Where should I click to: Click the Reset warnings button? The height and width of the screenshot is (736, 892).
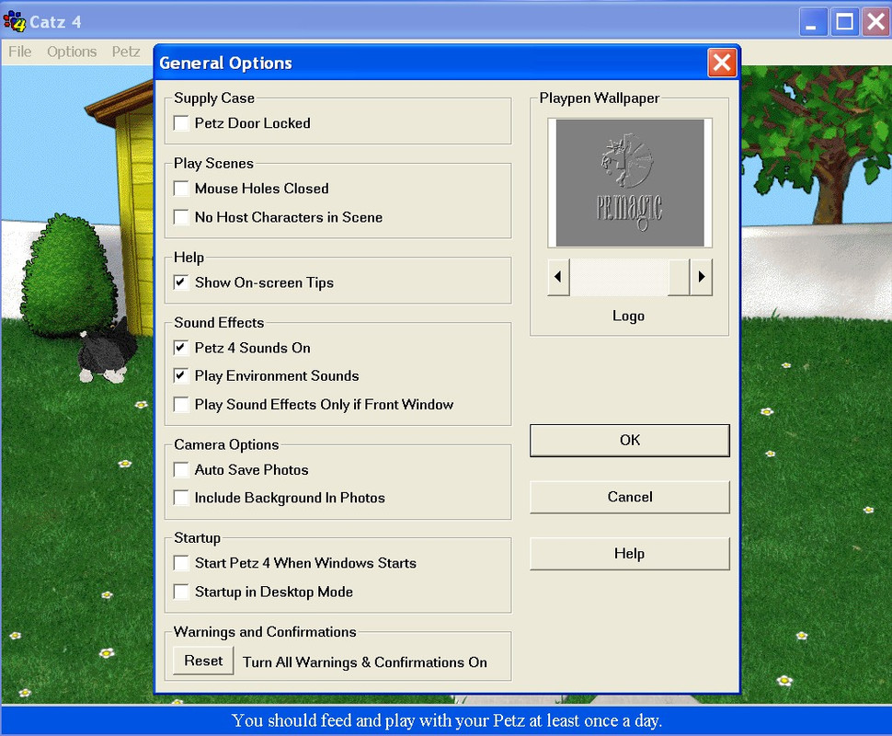tap(203, 661)
